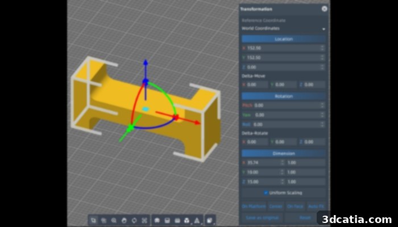Select the magnifier zoom tool
The width and height of the screenshot is (398, 227).
[114, 220]
